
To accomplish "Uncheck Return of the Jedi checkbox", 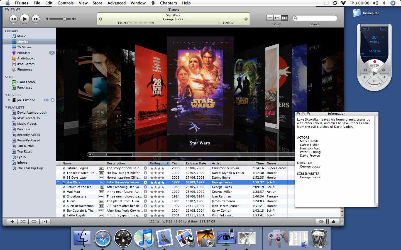I will click(64, 187).
